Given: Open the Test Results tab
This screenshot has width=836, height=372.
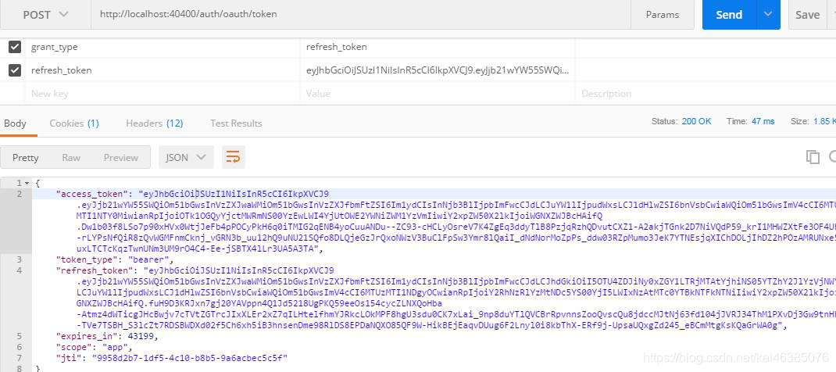Looking at the screenshot, I should pos(236,123).
